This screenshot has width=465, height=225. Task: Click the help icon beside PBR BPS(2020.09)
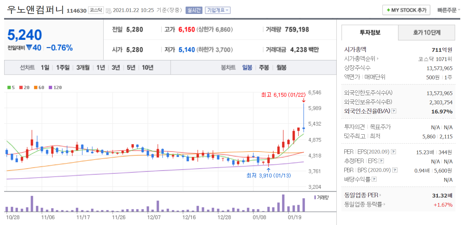pyautogui.click(x=395, y=170)
